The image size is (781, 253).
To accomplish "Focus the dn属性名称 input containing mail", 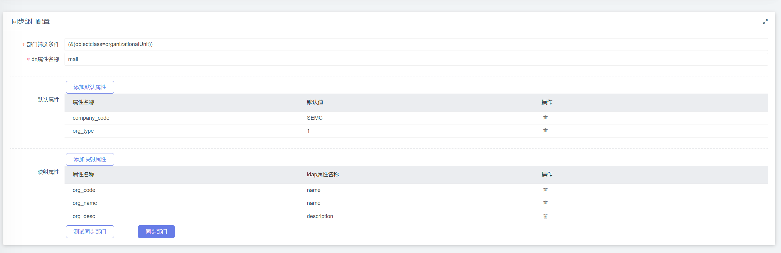I will pyautogui.click(x=416, y=59).
